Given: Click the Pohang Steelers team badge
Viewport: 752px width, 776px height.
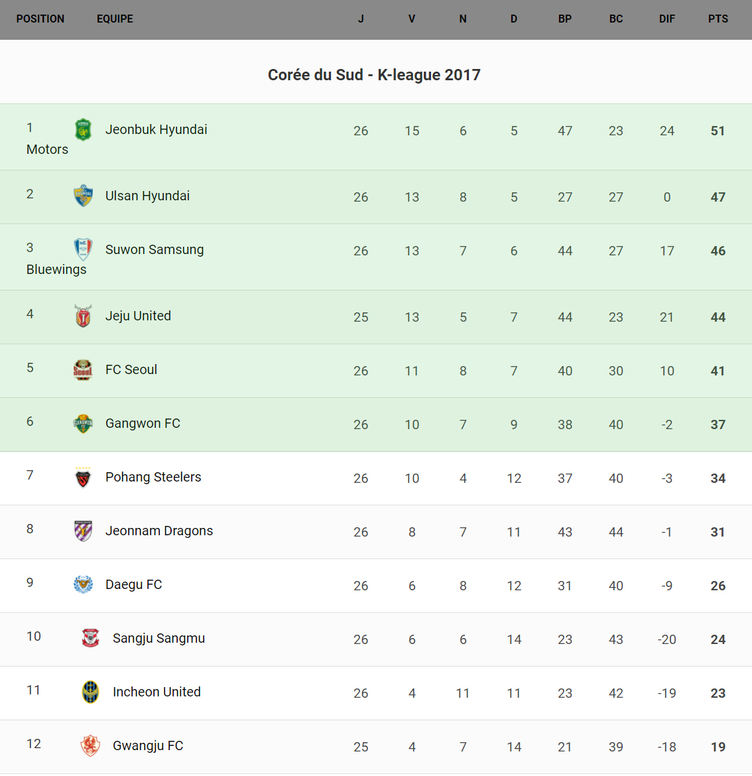Looking at the screenshot, I should [83, 477].
